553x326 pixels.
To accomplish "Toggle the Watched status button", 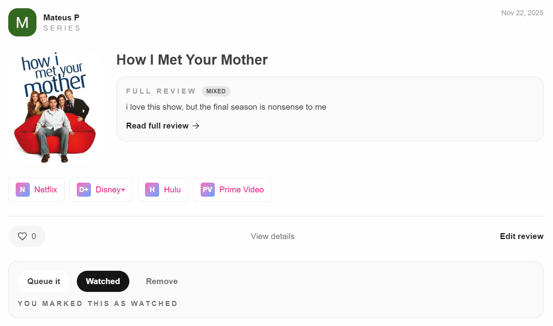I will [103, 281].
